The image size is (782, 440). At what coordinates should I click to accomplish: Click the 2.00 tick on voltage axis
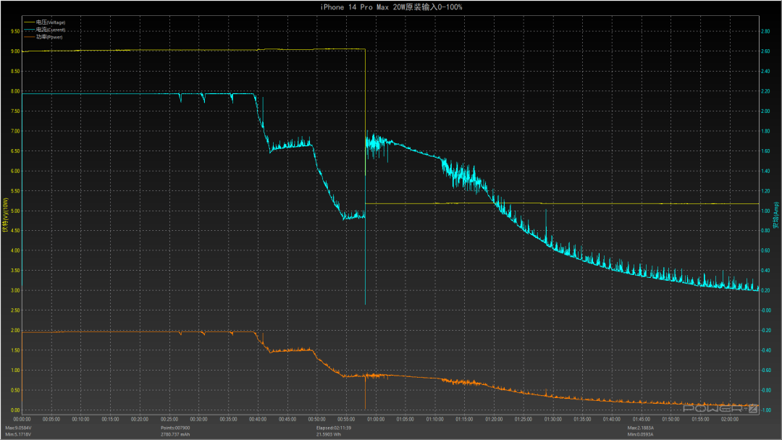[x=15, y=331]
